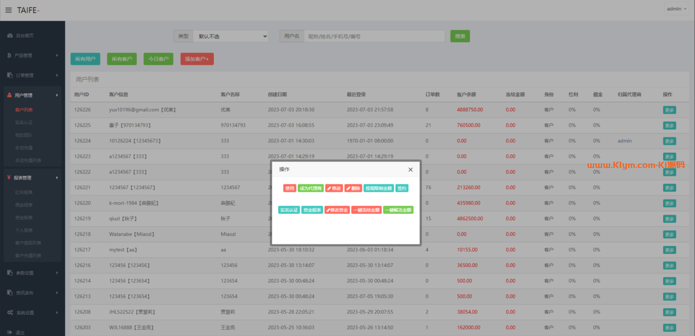The width and height of the screenshot is (695, 336).
Task: Select 资金报表 in the sidebar submenu
Action: click(24, 218)
